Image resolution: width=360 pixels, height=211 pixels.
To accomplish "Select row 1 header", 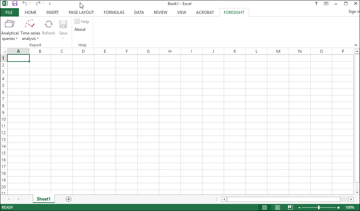I will click(x=4, y=58).
